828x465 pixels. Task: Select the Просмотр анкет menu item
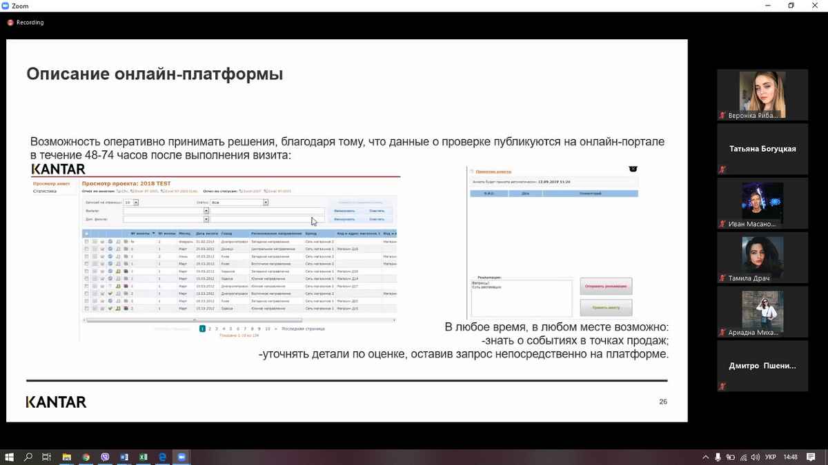(52, 184)
